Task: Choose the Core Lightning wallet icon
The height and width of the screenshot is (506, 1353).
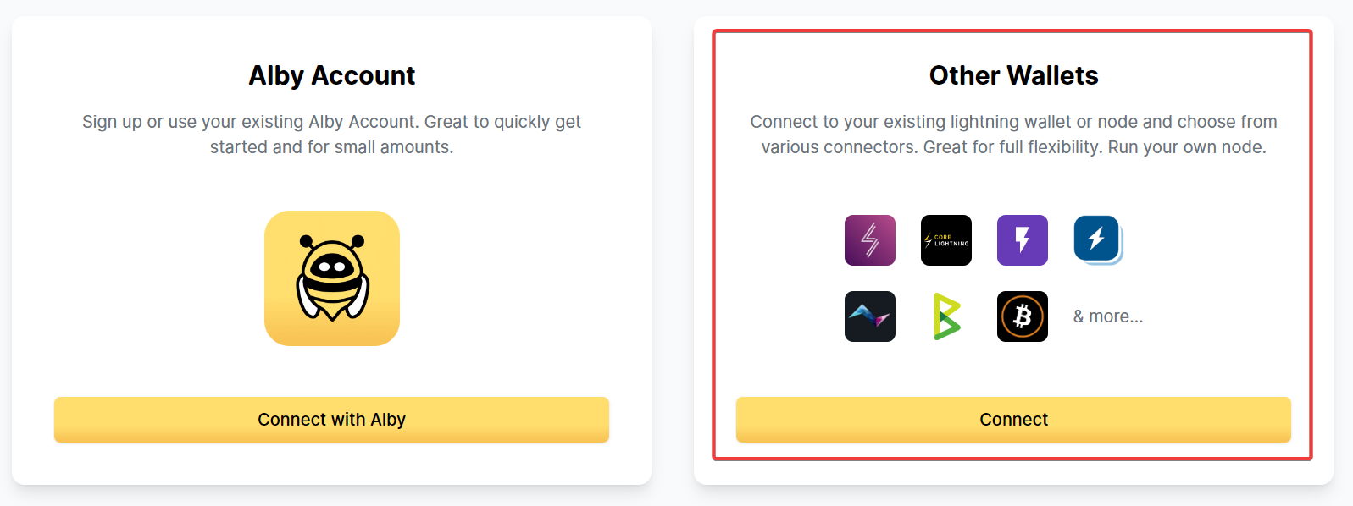Action: click(945, 240)
